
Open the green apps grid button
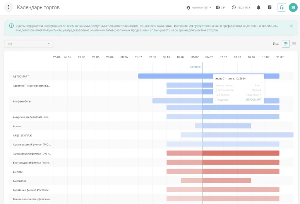(x=293, y=7)
